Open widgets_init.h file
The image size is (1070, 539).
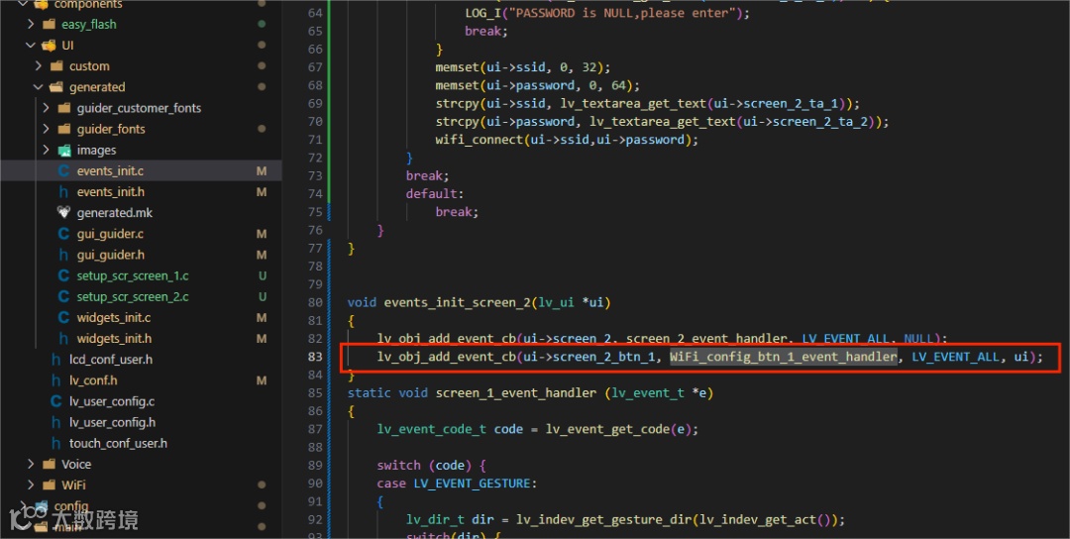pos(114,339)
